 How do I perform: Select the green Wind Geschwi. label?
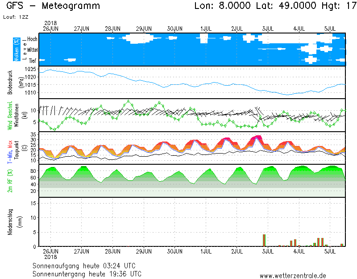[x=10, y=115]
